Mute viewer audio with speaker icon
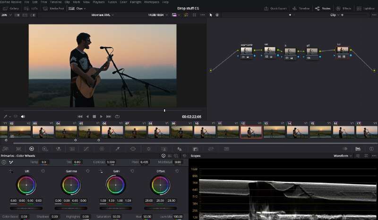The width and height of the screenshot is (378, 220). 23,117
